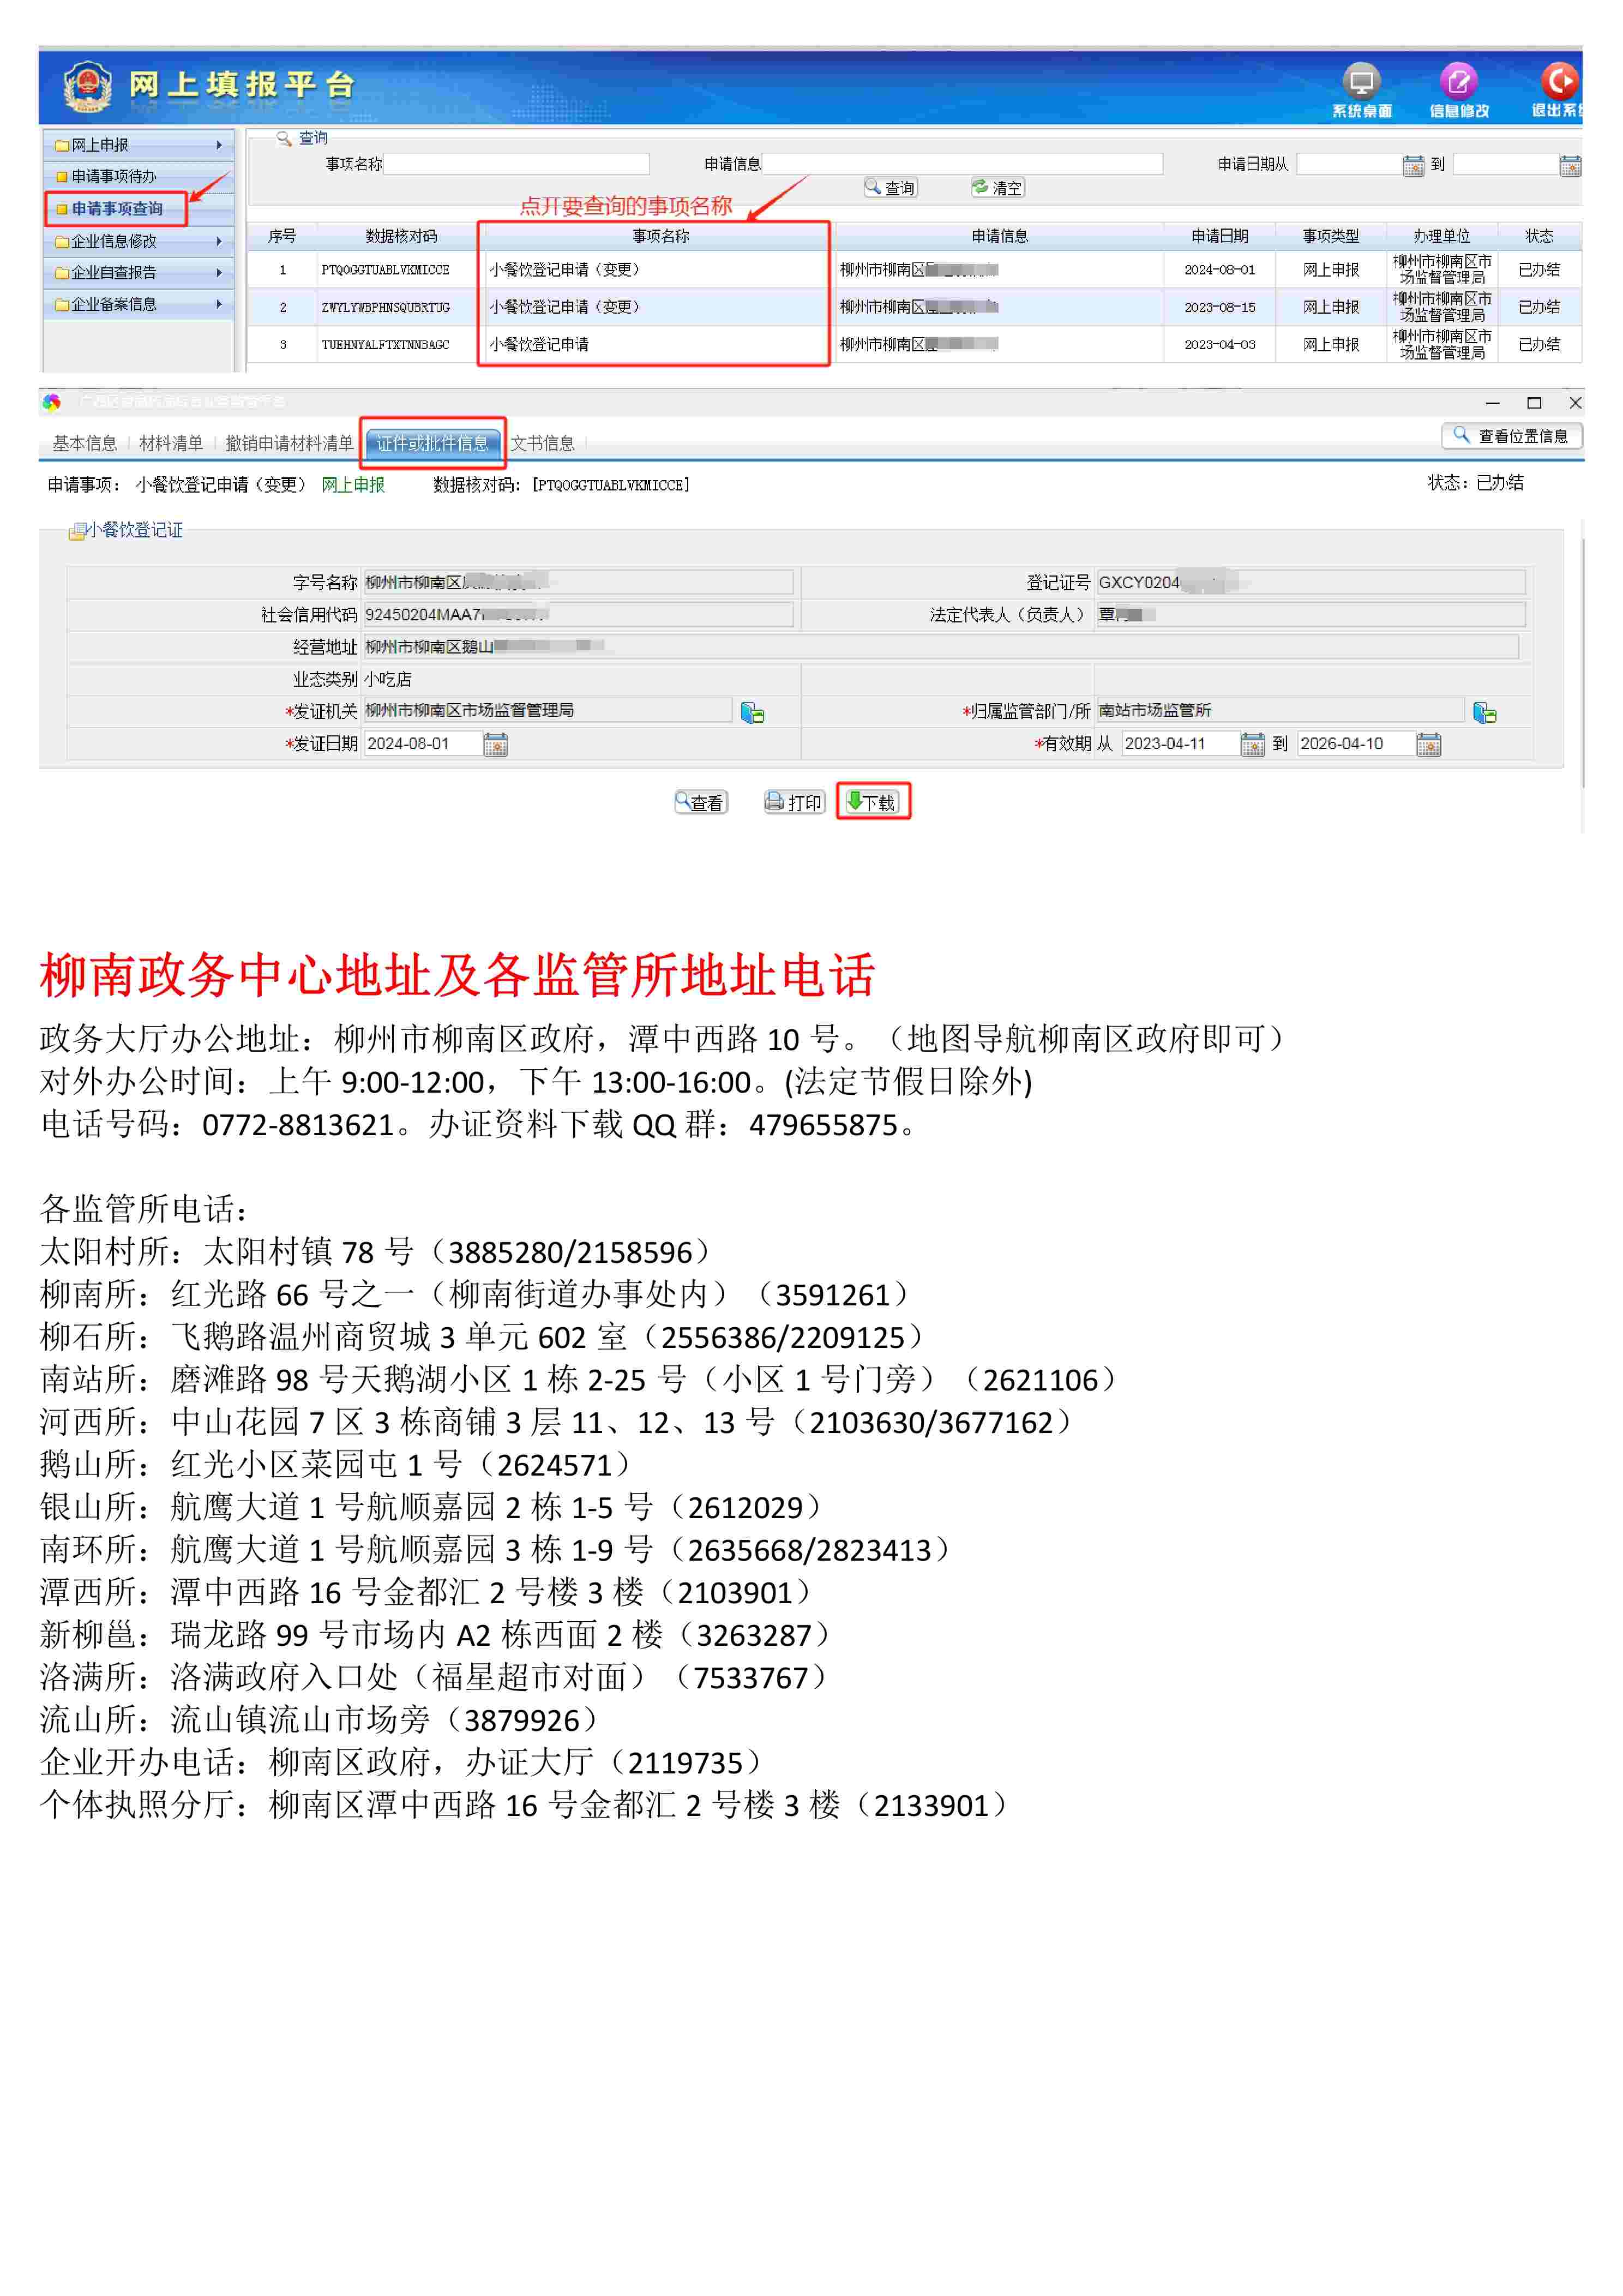Screen dimensions: 1623x2296
Task: Click the 申请日期 column header
Action: tap(1219, 236)
